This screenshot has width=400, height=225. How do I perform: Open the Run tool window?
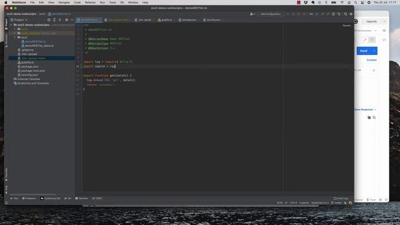[14, 198]
